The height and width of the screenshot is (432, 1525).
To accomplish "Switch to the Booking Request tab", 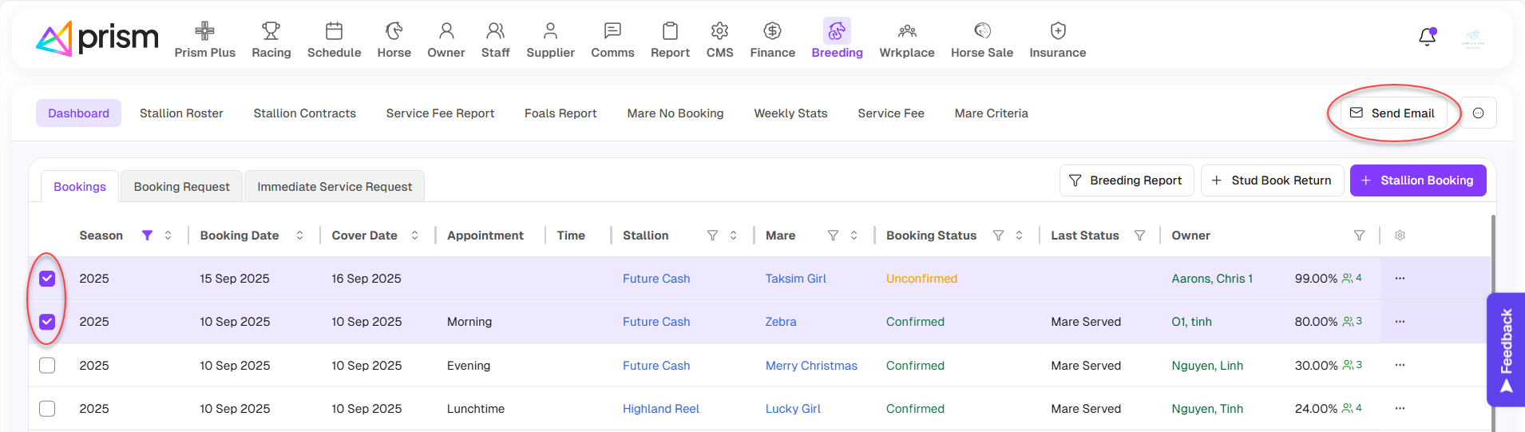I will pos(181,187).
